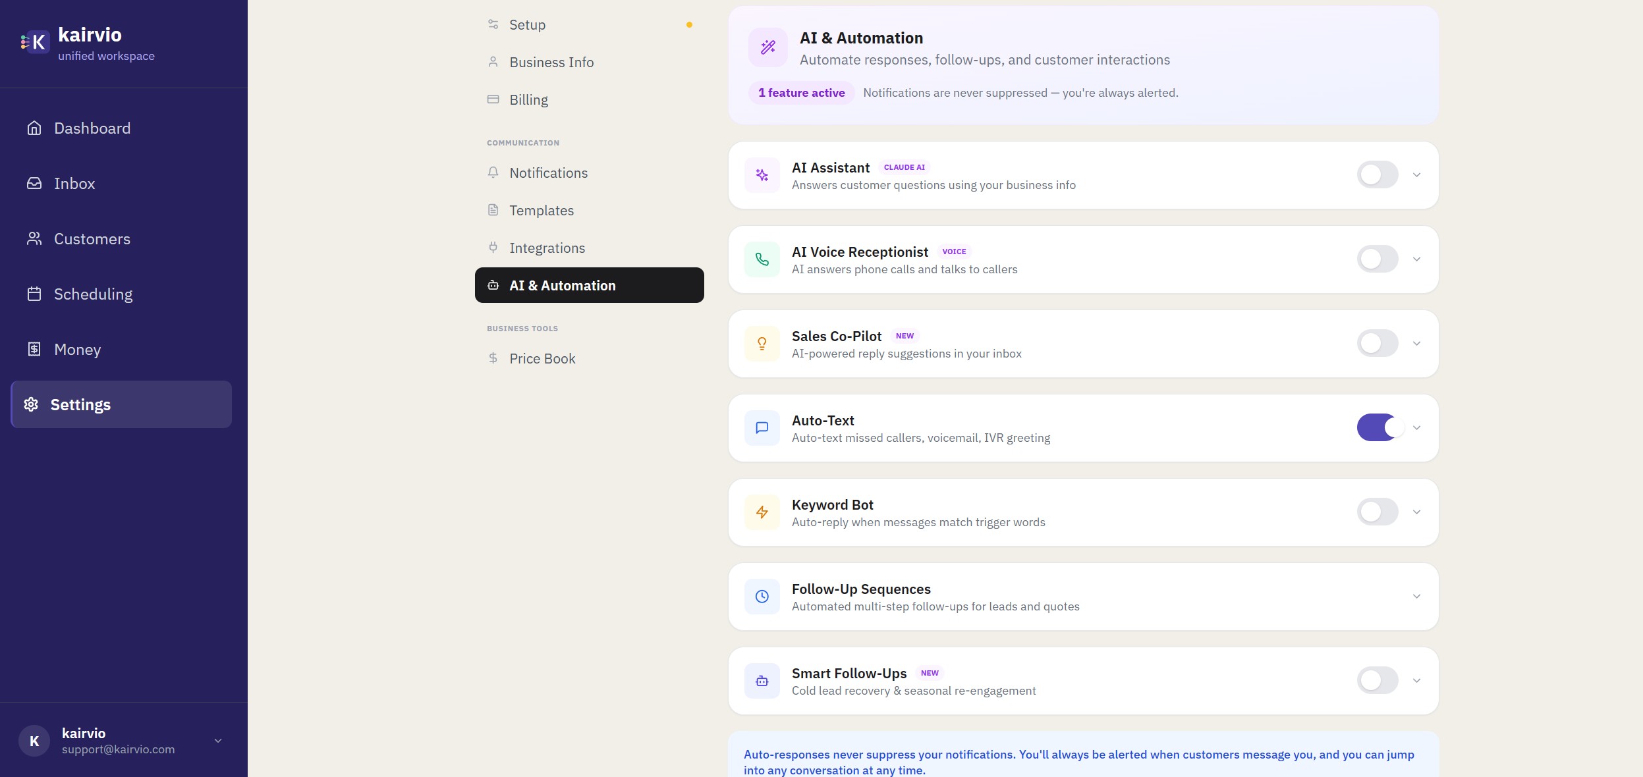The width and height of the screenshot is (1643, 777).
Task: Click the Follow-Up Sequences title
Action: (x=861, y=589)
